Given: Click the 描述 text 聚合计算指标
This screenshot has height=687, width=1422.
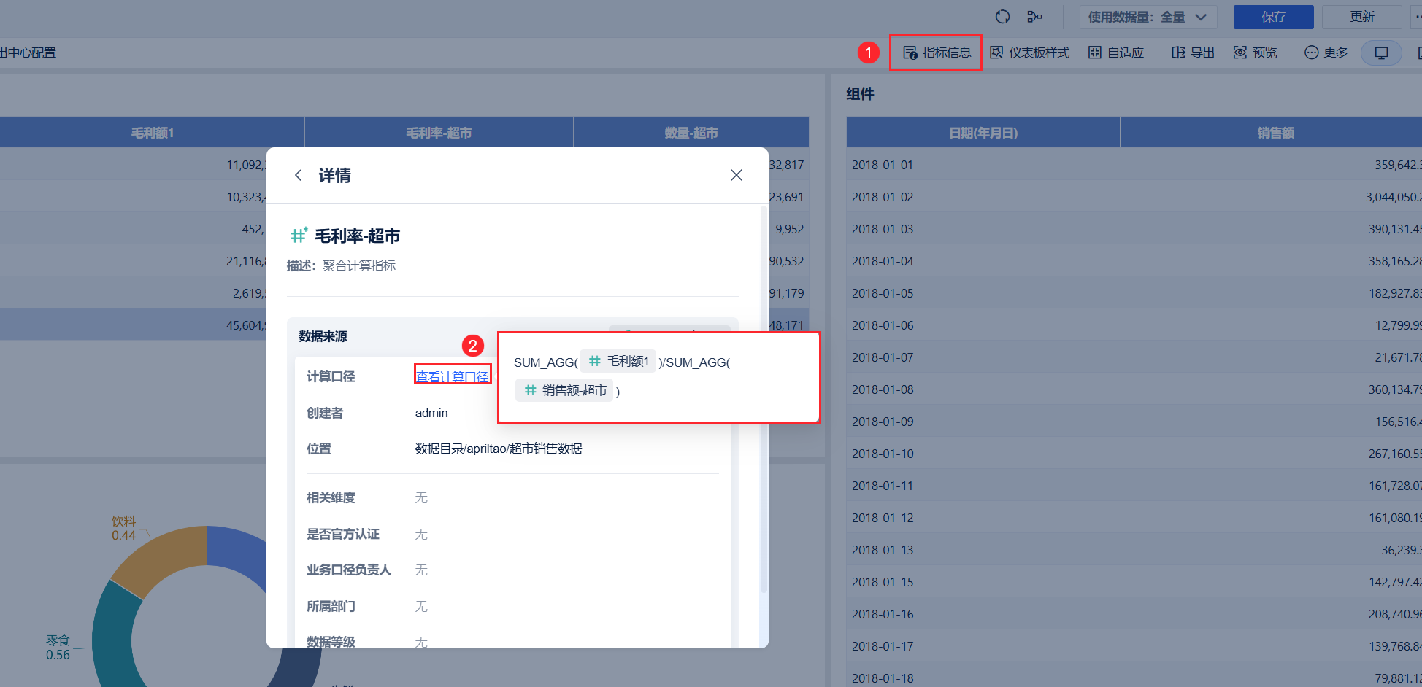Looking at the screenshot, I should pyautogui.click(x=359, y=265).
